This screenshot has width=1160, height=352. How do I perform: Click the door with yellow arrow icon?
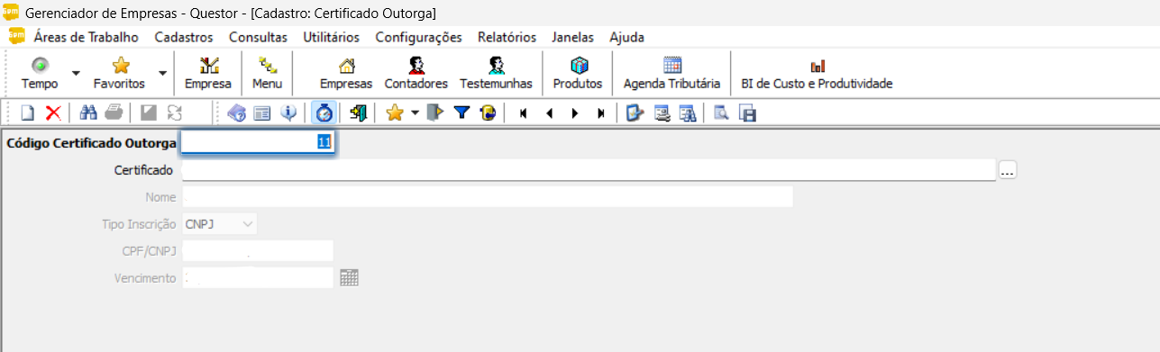click(x=435, y=113)
